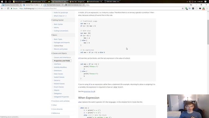
Task: Switch to About_To_Upload folder window on taskbar
Action: coord(21,2)
